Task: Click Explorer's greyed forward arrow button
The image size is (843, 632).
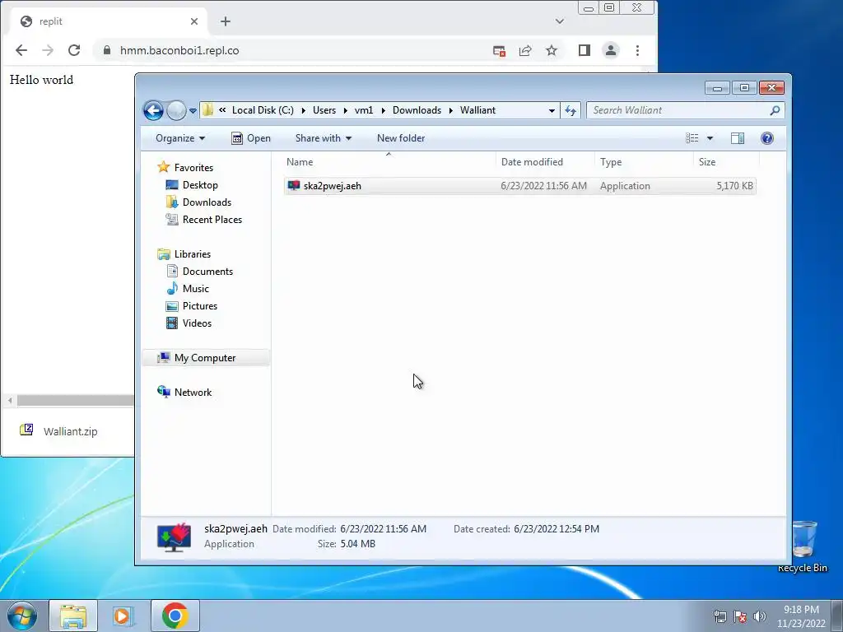Action: [176, 111]
